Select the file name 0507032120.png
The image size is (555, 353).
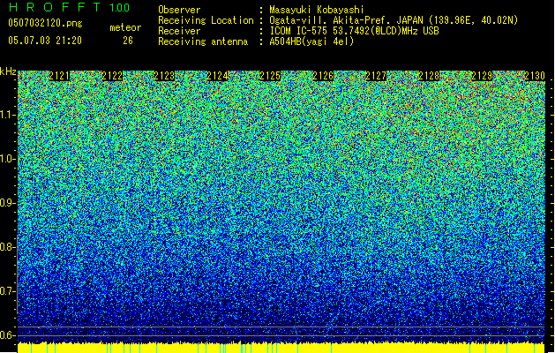click(x=45, y=23)
